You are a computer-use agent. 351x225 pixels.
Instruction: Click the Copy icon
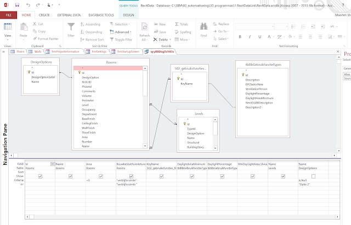tap(35, 31)
